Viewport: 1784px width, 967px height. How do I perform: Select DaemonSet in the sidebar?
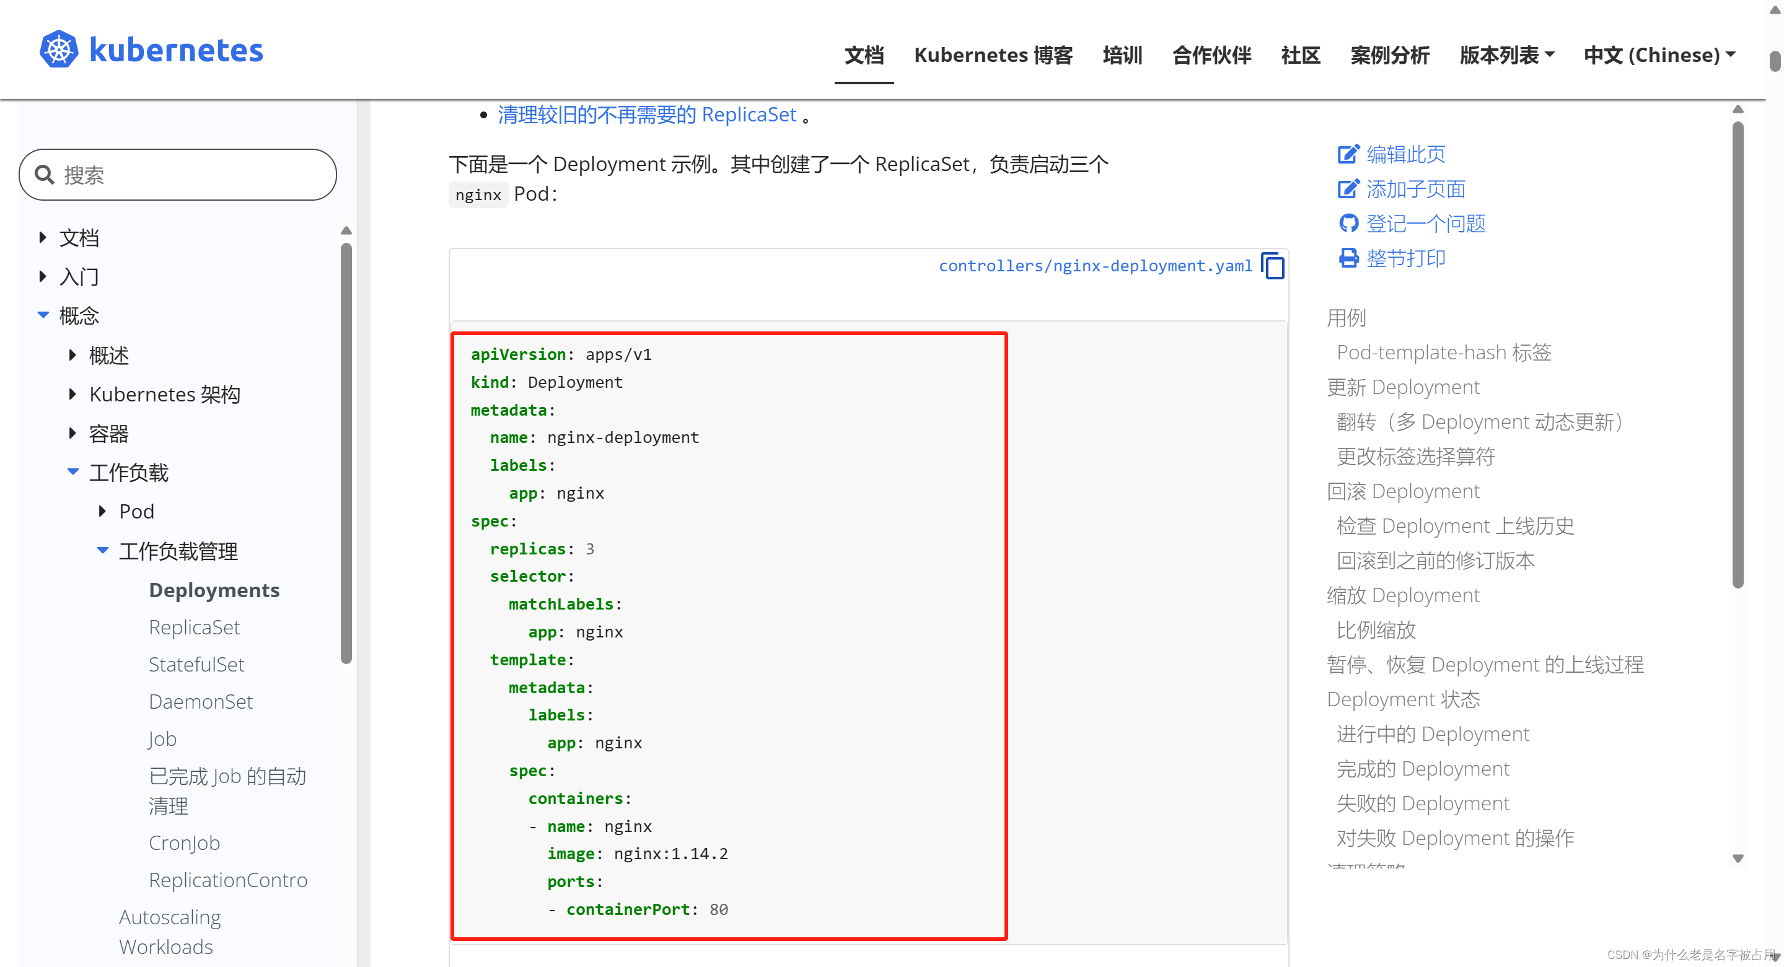point(201,701)
